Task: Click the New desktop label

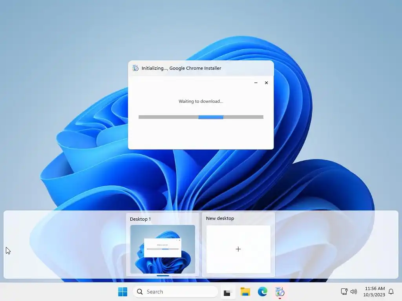Action: click(x=220, y=218)
